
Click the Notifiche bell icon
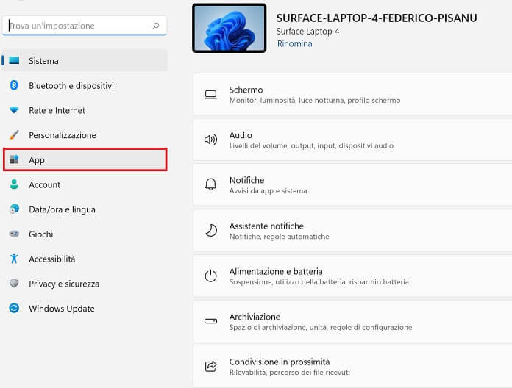(x=210, y=184)
